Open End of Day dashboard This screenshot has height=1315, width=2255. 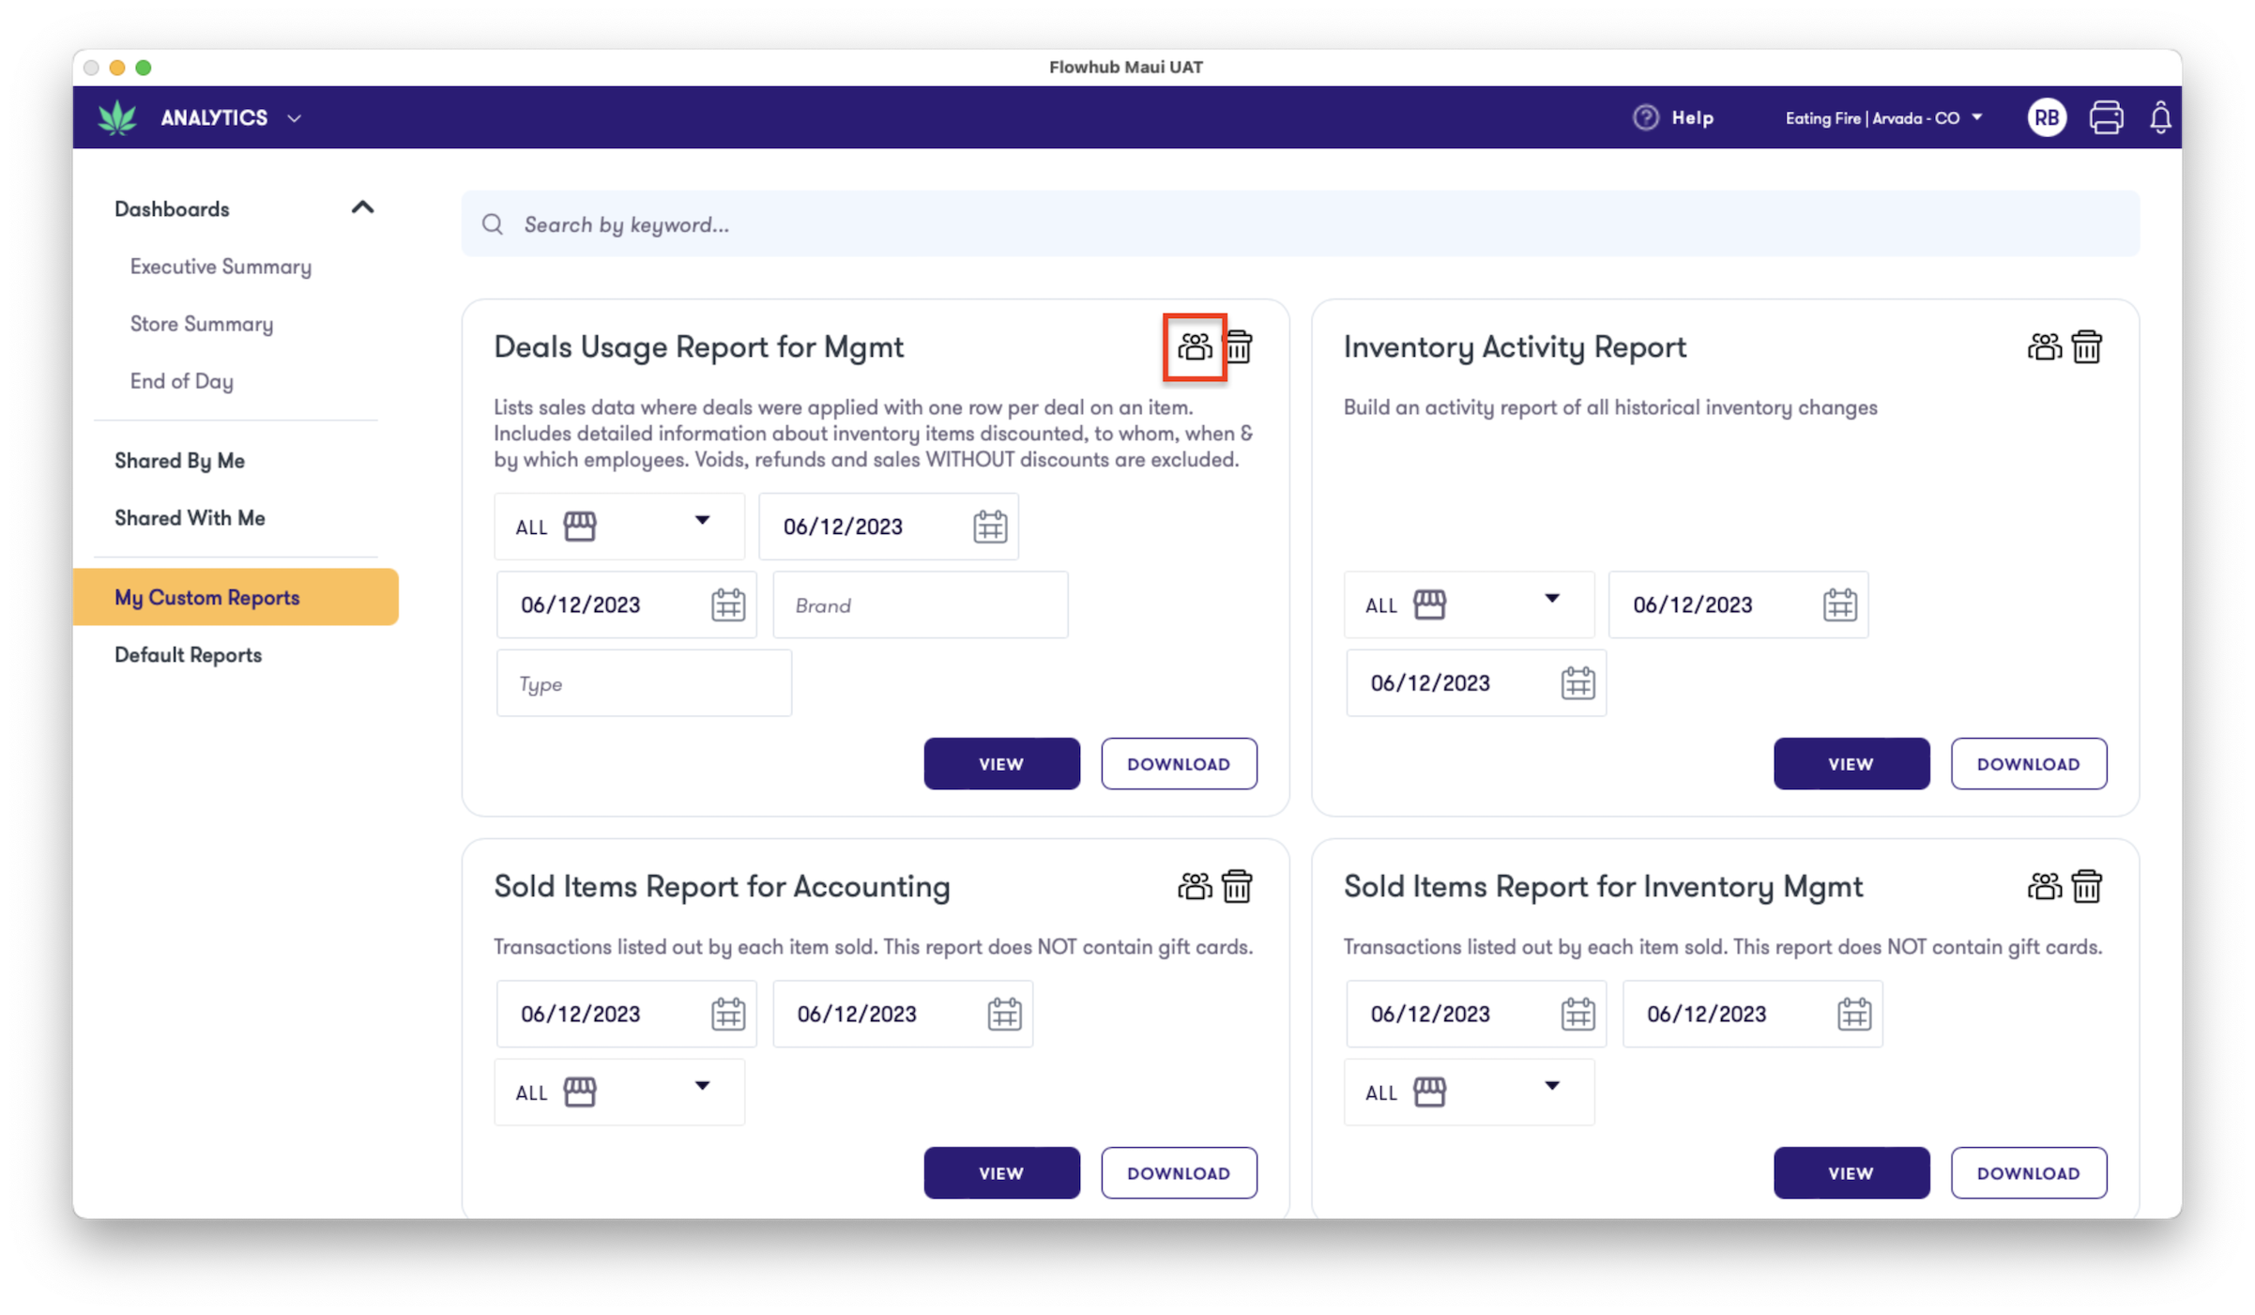pos(181,381)
